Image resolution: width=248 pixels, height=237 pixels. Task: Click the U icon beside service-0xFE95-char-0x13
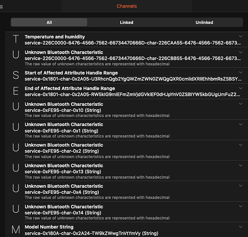[x=16, y=168]
